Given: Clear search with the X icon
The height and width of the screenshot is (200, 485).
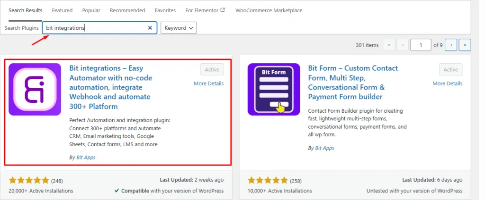Looking at the screenshot, I should pos(150,28).
